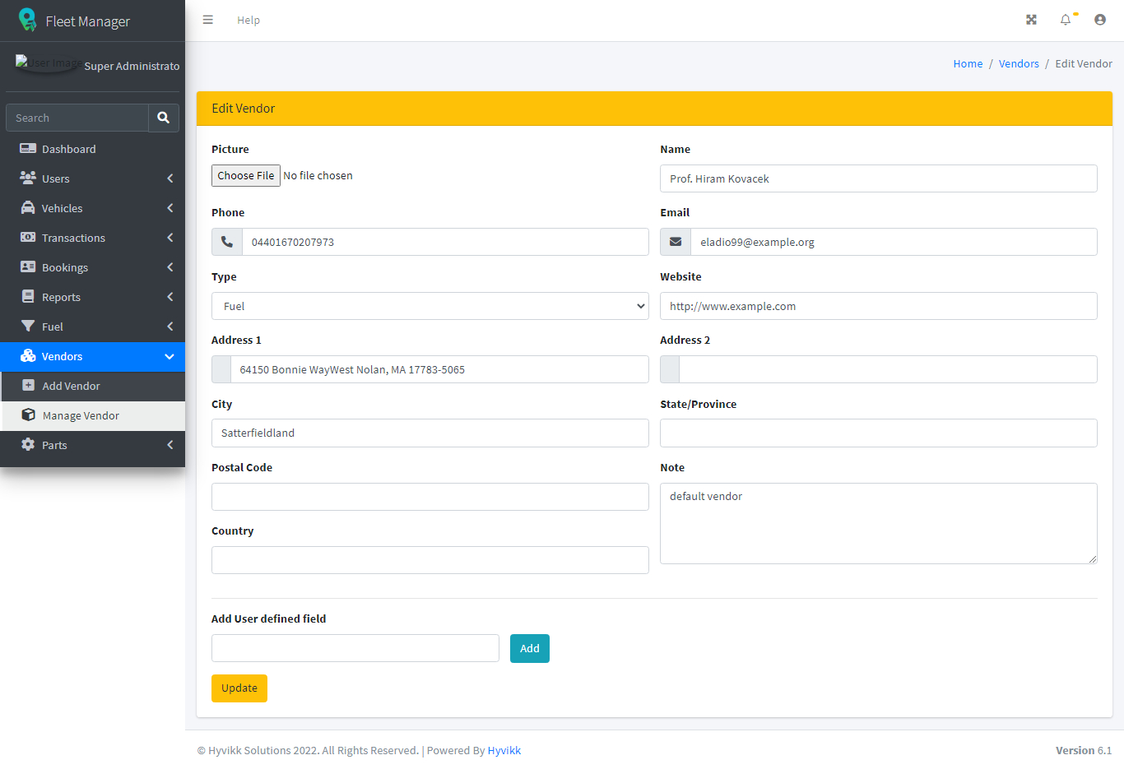Open the Hyvikk footer link

[504, 750]
